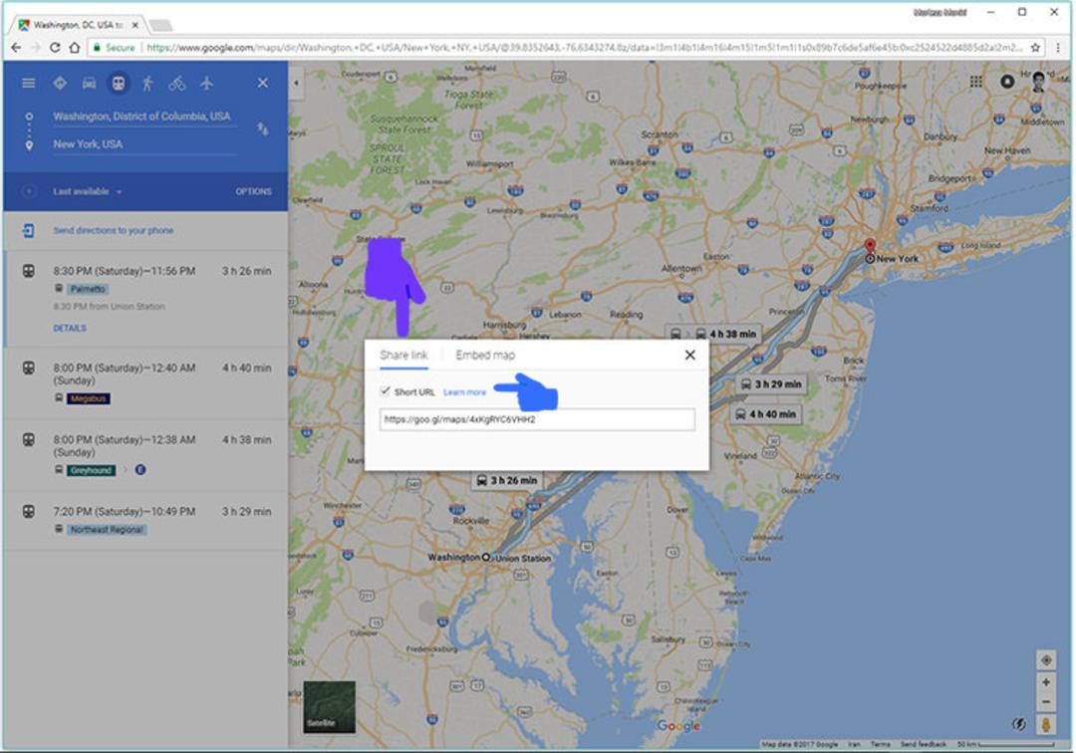Open the Learn more link
This screenshot has height=753, width=1076.
coord(464,392)
